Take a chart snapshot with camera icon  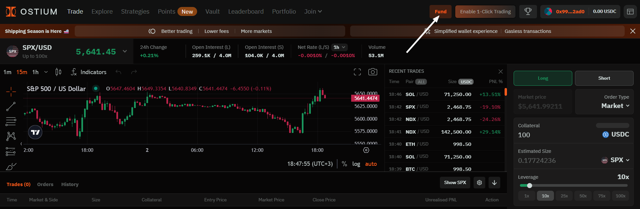(x=373, y=72)
